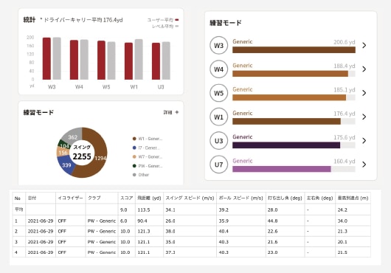This screenshot has width=391, height=273.
Task: Click the donut center スイング 2255
Action: tap(82, 153)
